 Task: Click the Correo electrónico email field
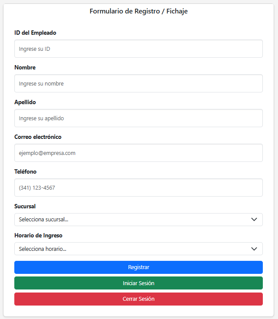tap(138, 153)
